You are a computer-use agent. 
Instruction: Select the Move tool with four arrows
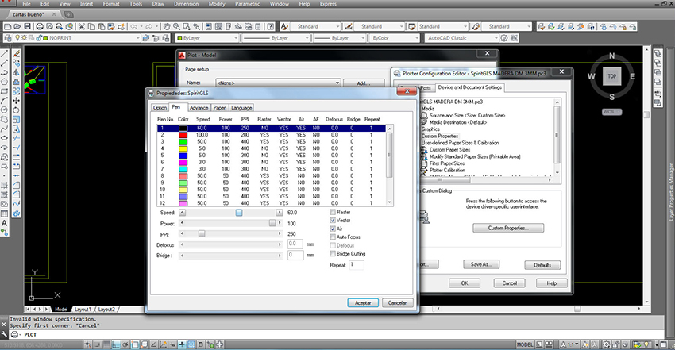[17, 101]
